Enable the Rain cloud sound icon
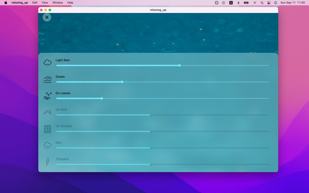Viewport: 309px width, 193px height. pos(48,146)
